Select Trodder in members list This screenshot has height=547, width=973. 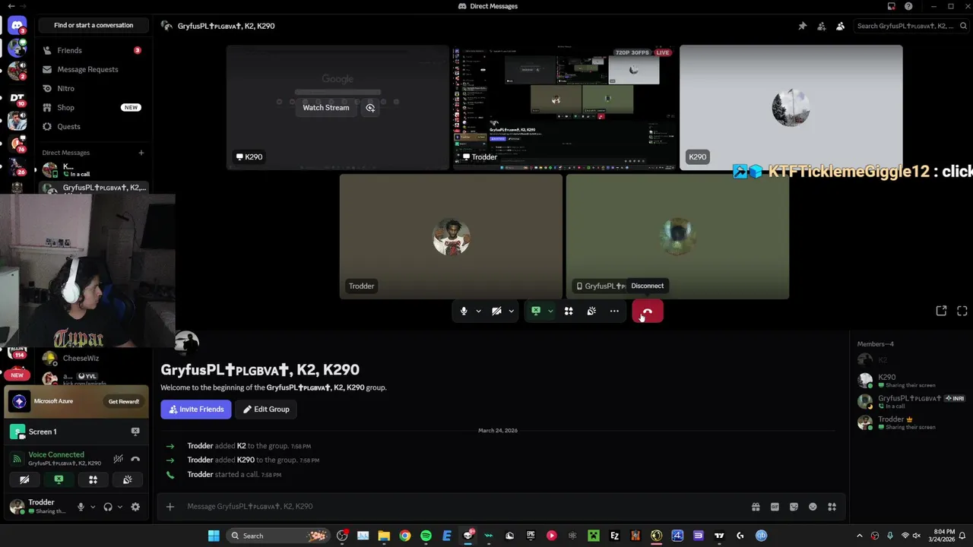pos(911,422)
